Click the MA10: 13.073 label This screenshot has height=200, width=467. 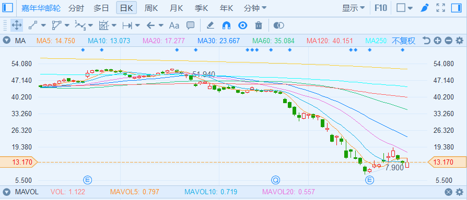click(109, 41)
